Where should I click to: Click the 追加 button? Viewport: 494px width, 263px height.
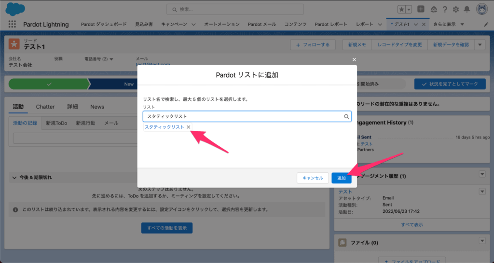(x=342, y=178)
